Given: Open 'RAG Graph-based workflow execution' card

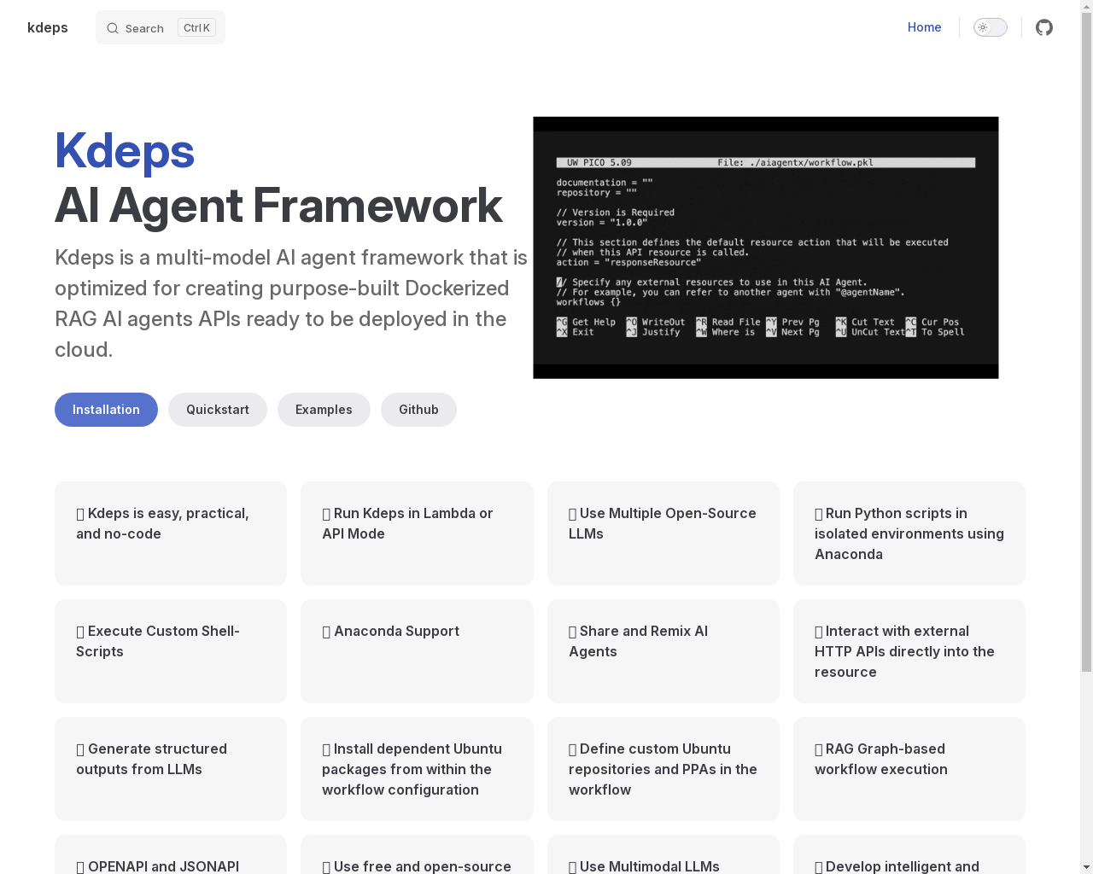Looking at the screenshot, I should pos(909,769).
